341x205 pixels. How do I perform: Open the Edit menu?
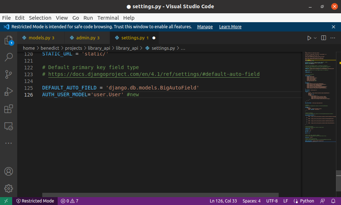pyautogui.click(x=20, y=18)
